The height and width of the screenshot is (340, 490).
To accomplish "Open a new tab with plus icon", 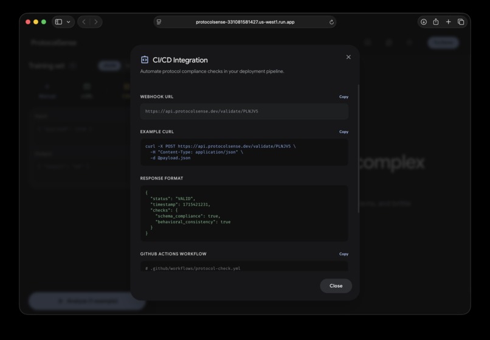I will point(449,22).
